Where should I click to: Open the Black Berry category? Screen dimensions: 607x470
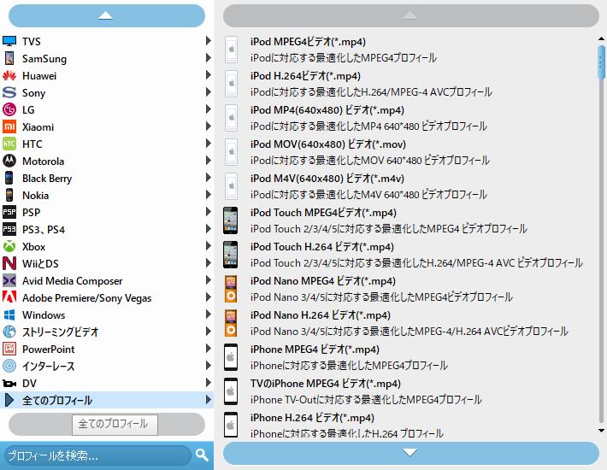(107, 178)
